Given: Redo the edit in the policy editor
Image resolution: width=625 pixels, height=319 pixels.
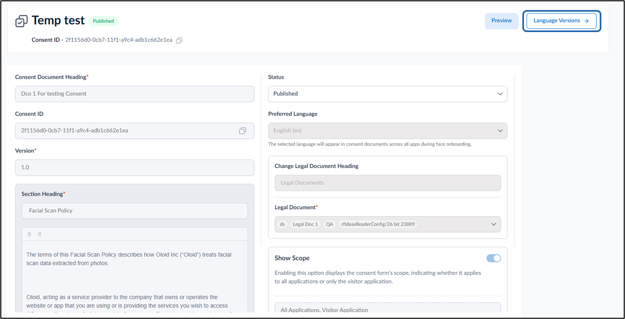Looking at the screenshot, I should click(x=40, y=234).
